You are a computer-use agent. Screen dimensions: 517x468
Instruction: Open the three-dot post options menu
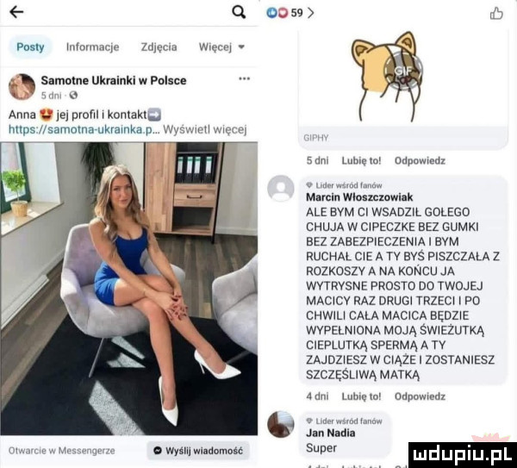pos(245,78)
